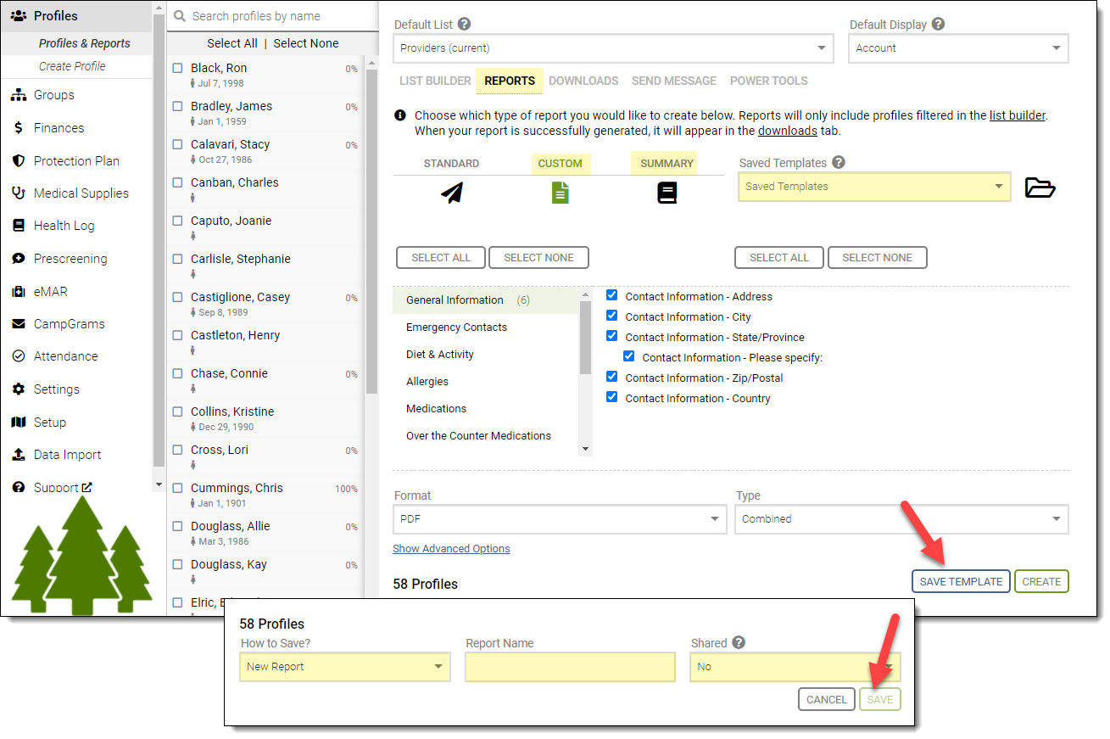Open saved templates folder icon
This screenshot has width=1110, height=739.
(x=1040, y=188)
